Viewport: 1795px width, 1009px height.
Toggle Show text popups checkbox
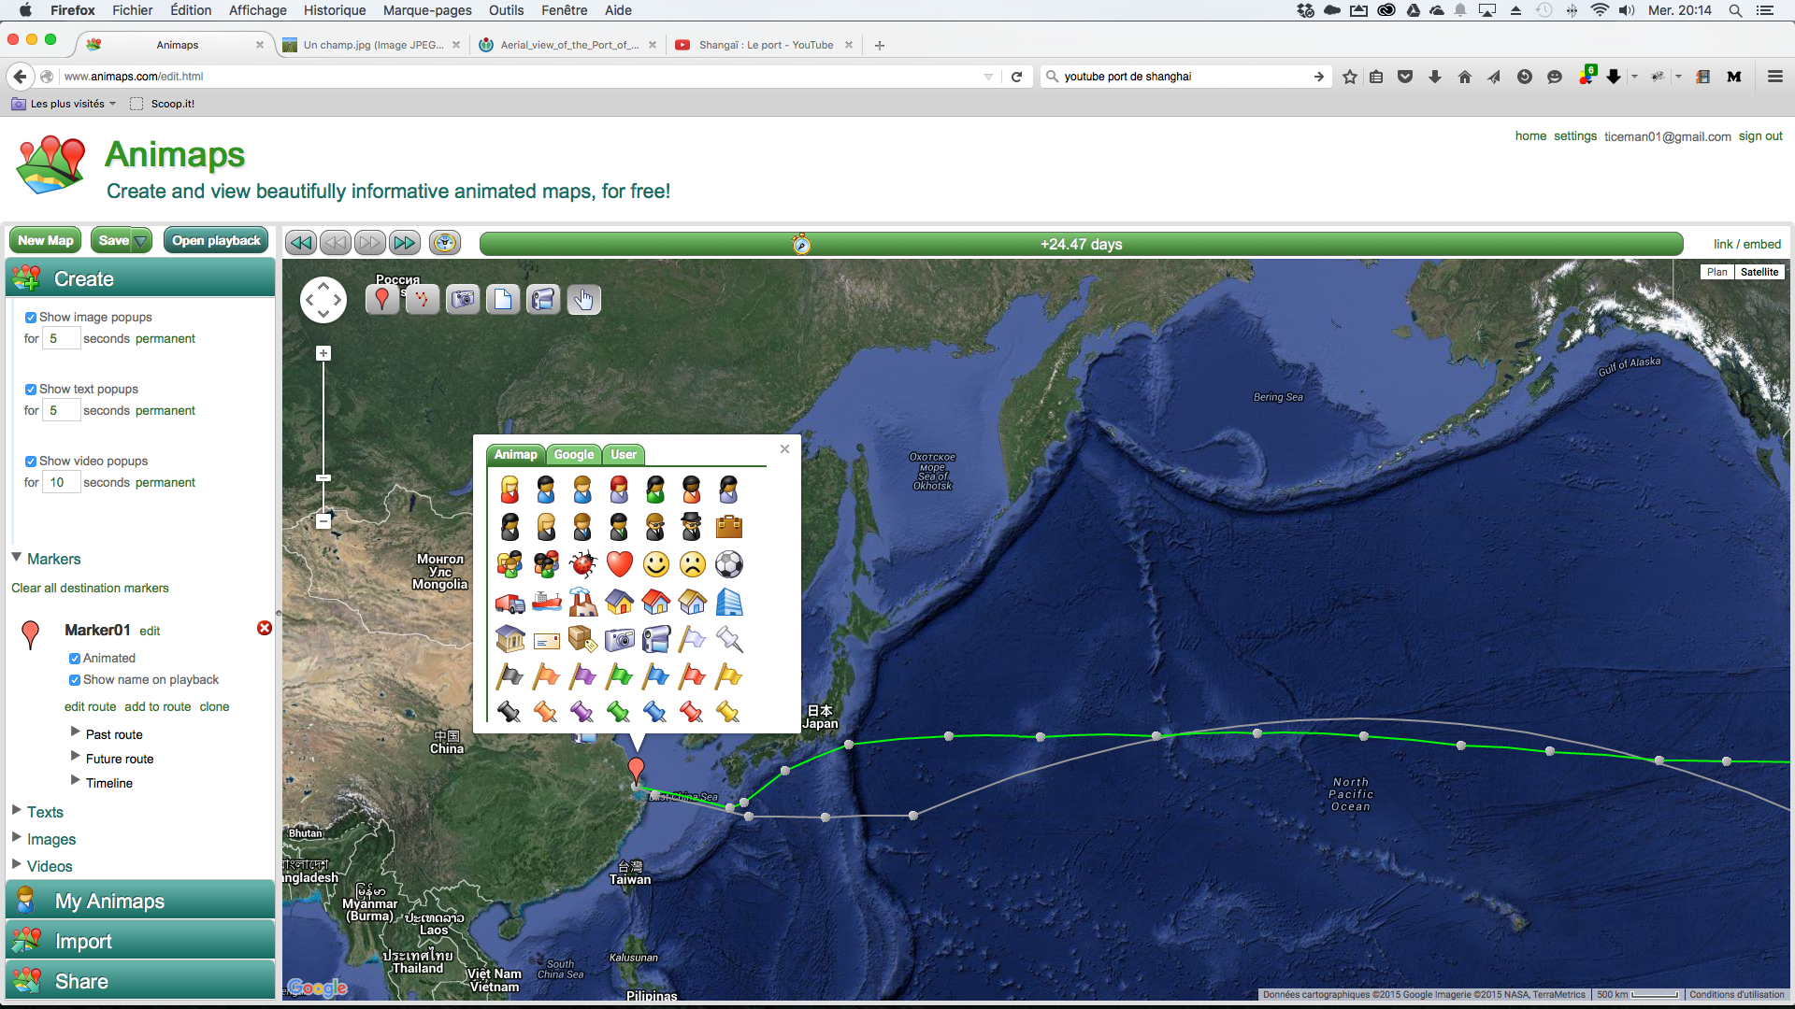(x=31, y=390)
